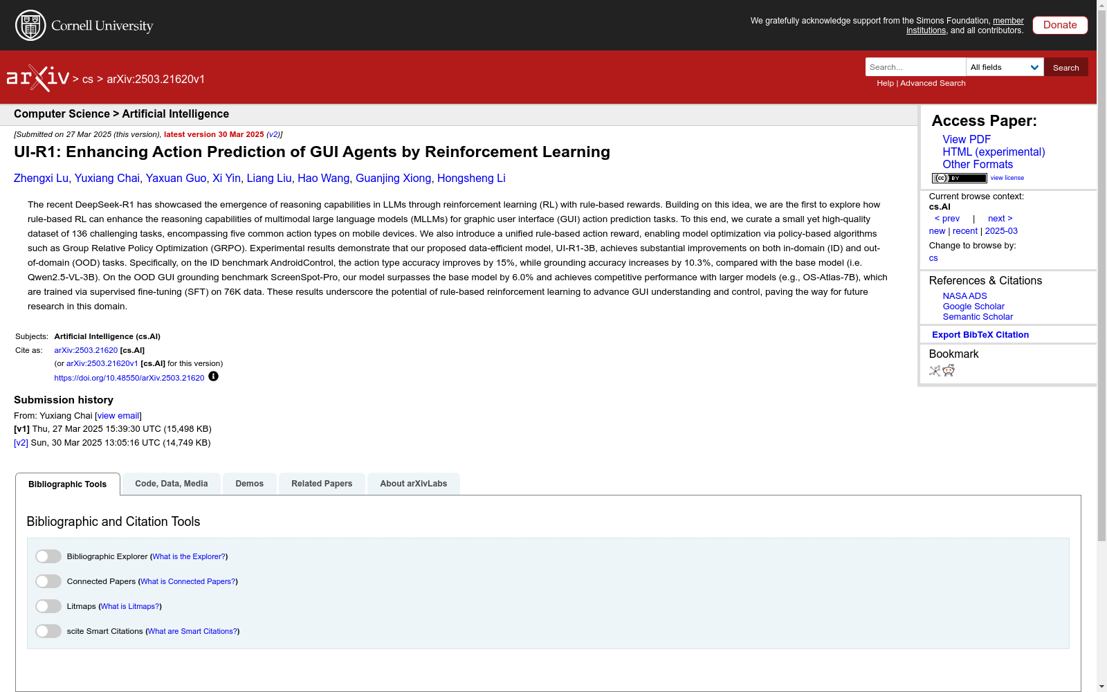Turn on the Litmaps toggle

click(x=48, y=606)
